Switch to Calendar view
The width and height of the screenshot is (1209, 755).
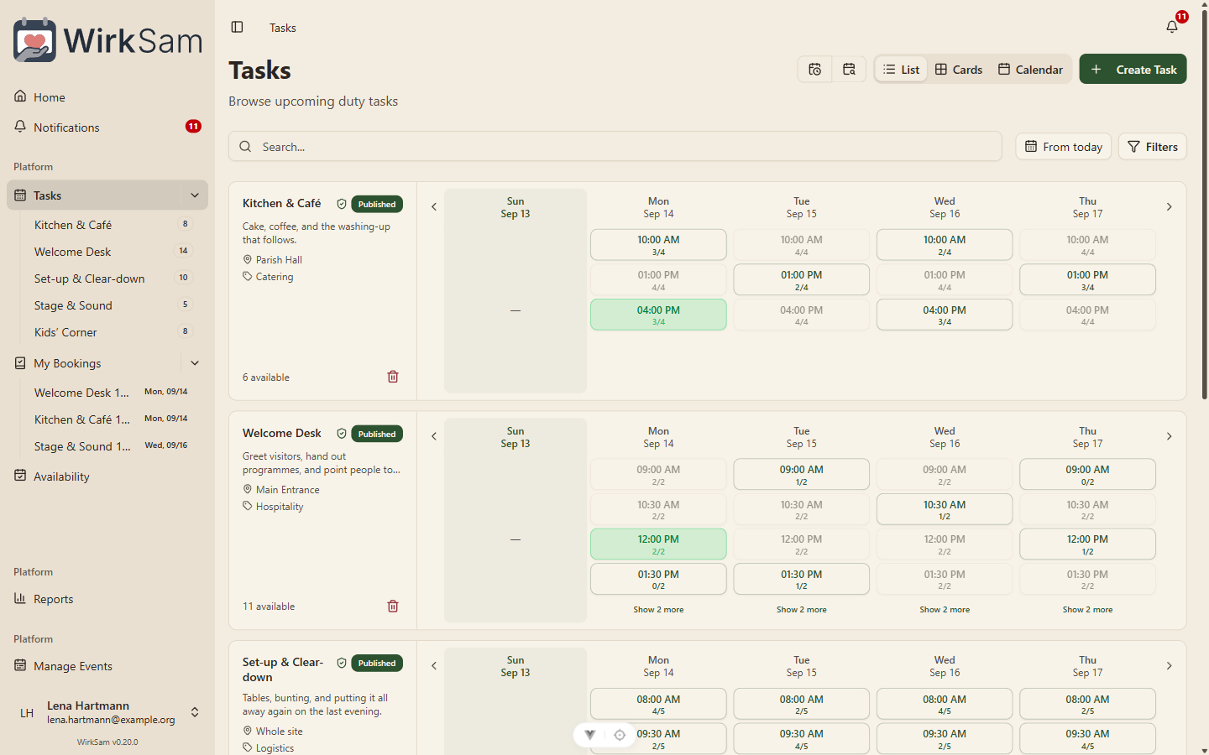pyautogui.click(x=1030, y=70)
